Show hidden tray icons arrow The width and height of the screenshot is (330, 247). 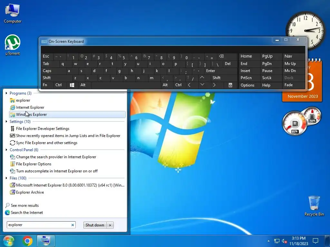click(268, 241)
